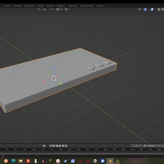Expand the object type visibility dropdown arrow

[x=142, y=9]
